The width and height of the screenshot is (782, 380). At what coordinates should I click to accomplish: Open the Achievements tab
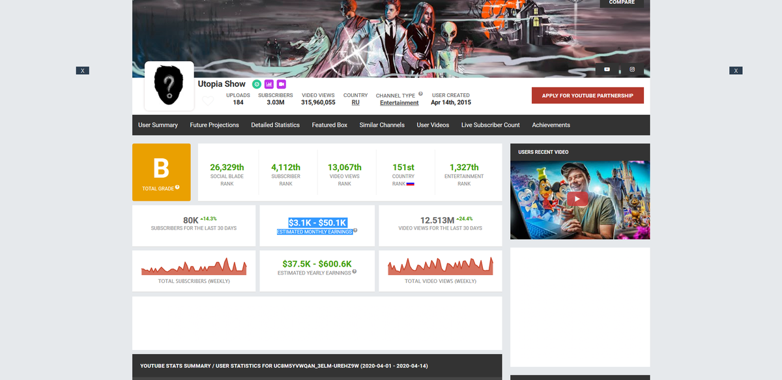pyautogui.click(x=551, y=125)
